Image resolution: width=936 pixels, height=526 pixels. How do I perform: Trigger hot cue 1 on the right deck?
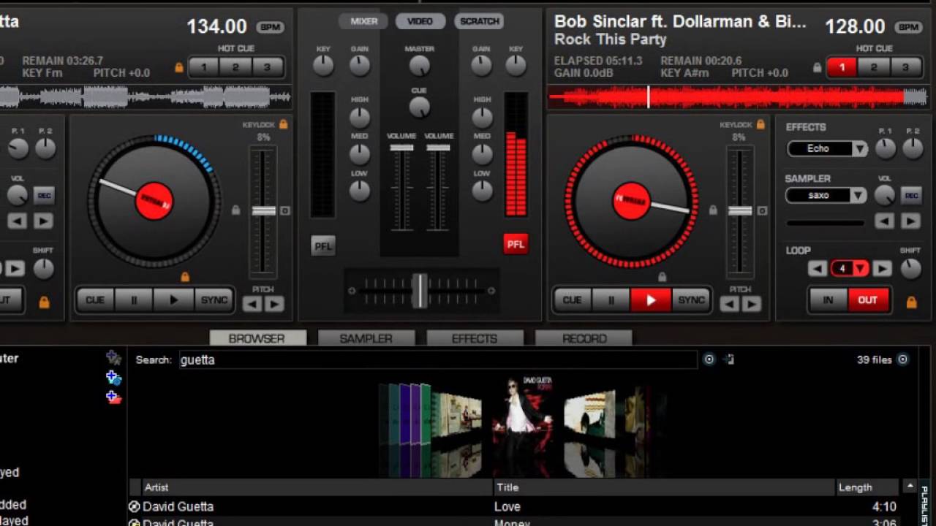click(842, 67)
